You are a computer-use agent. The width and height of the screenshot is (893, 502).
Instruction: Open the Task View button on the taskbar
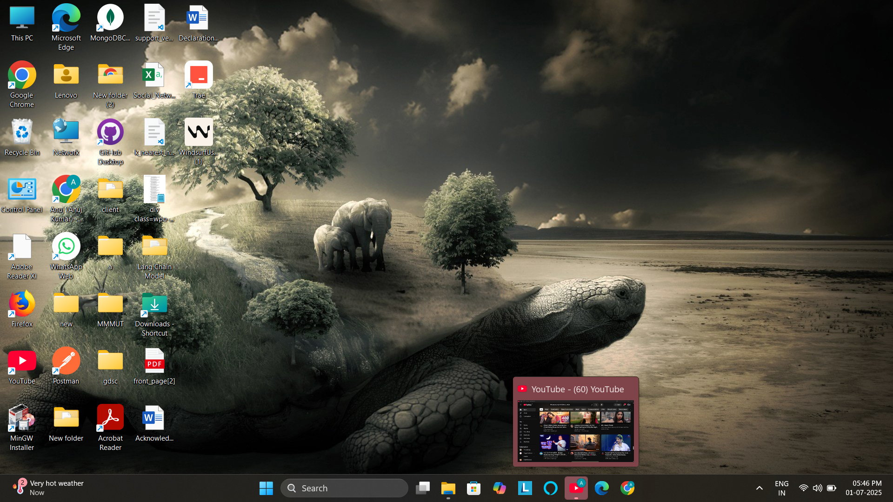point(422,488)
